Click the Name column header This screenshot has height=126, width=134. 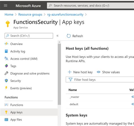click(73, 90)
